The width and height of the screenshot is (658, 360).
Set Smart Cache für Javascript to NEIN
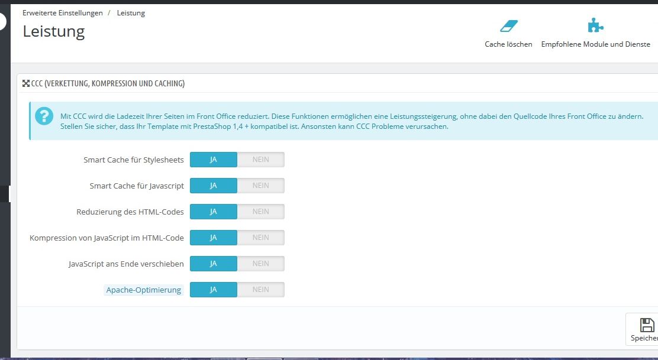point(260,186)
